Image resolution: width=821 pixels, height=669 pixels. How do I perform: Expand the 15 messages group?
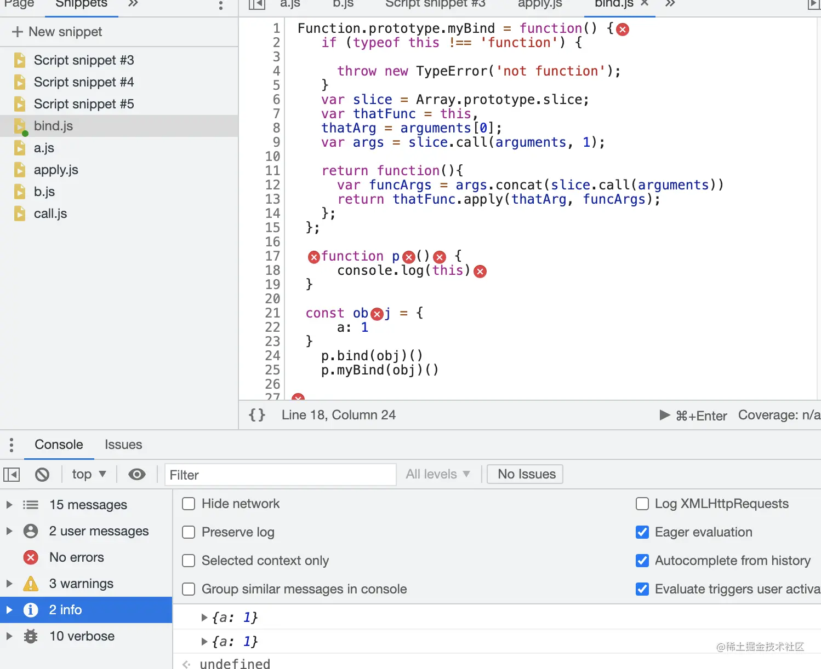tap(9, 505)
